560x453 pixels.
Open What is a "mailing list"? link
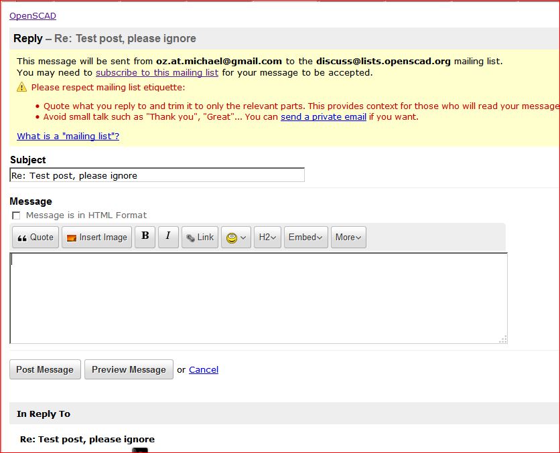[68, 136]
